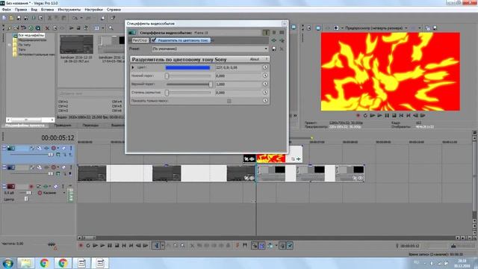Image resolution: width=478 pixels, height=269 pixels.
Task: Animate the blur amount parameter
Action: coord(265,92)
